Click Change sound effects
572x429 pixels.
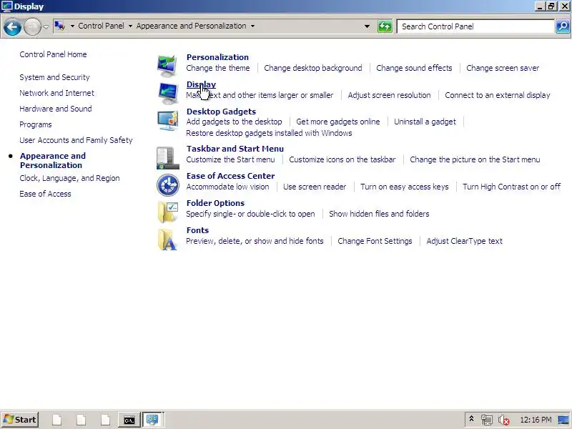(414, 68)
